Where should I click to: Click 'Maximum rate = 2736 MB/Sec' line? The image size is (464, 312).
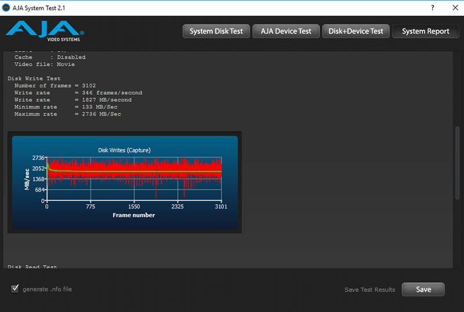coord(68,114)
